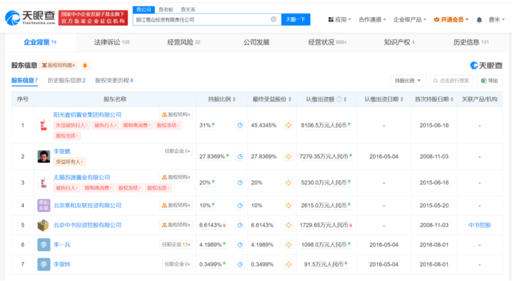Click the 点击进行搜索 shareholder search box
Image resolution: width=512 pixels, height=281 pixels.
pos(452,81)
